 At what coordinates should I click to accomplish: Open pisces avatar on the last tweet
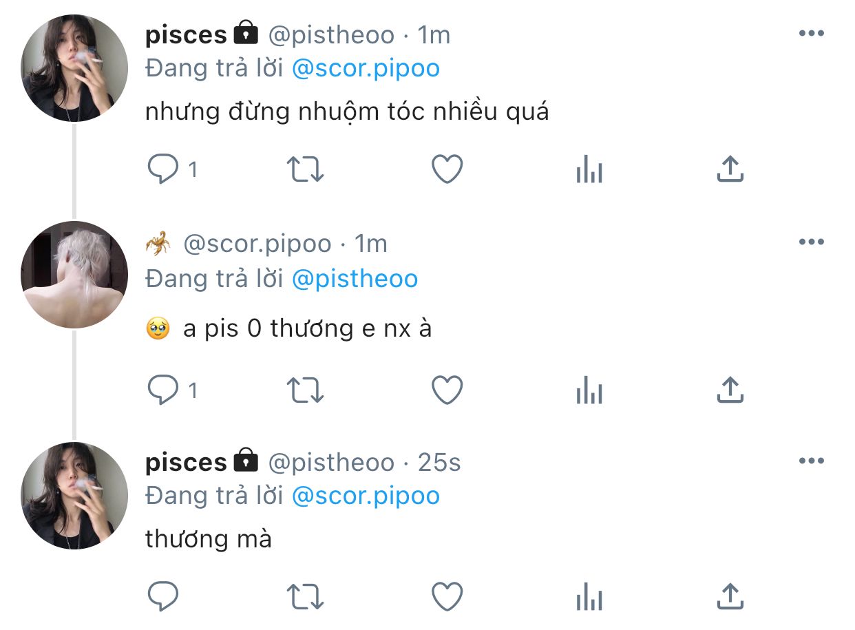click(x=74, y=496)
